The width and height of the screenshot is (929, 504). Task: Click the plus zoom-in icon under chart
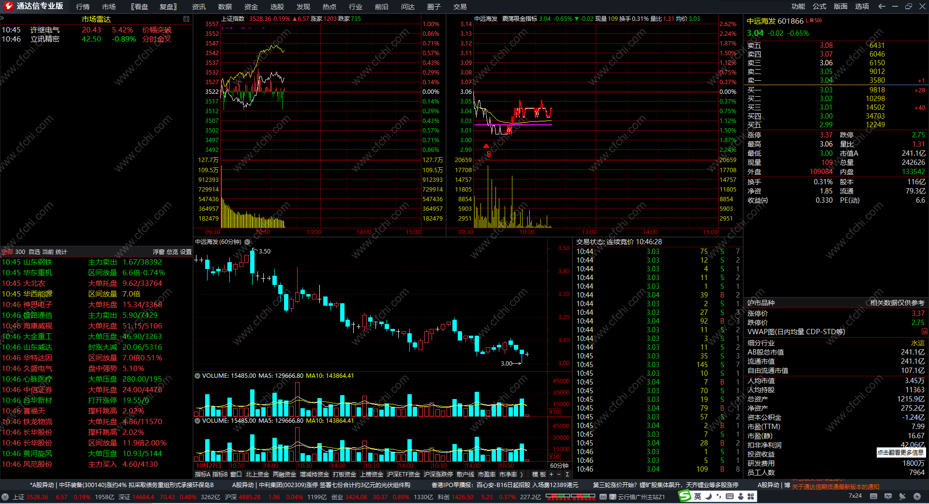551,474
